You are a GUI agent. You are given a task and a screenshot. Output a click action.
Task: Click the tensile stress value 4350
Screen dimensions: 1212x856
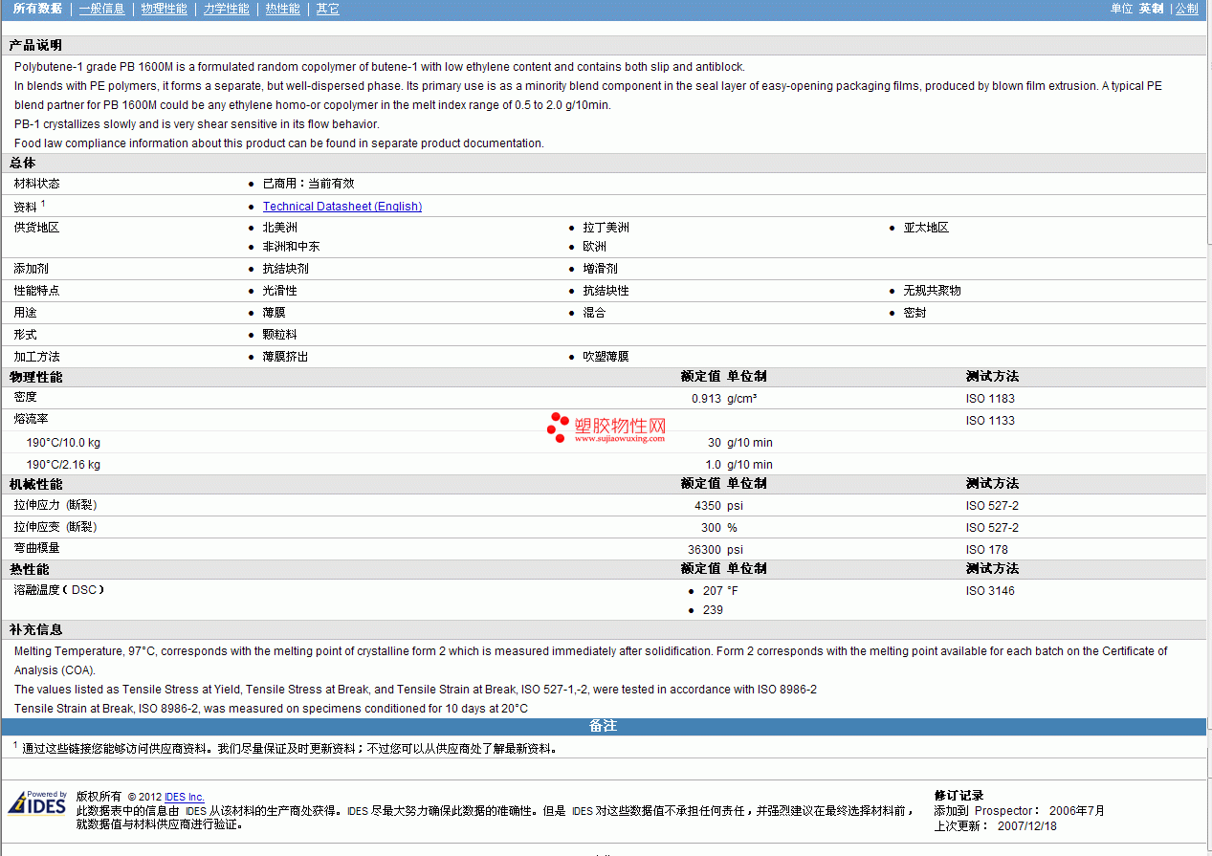[708, 506]
